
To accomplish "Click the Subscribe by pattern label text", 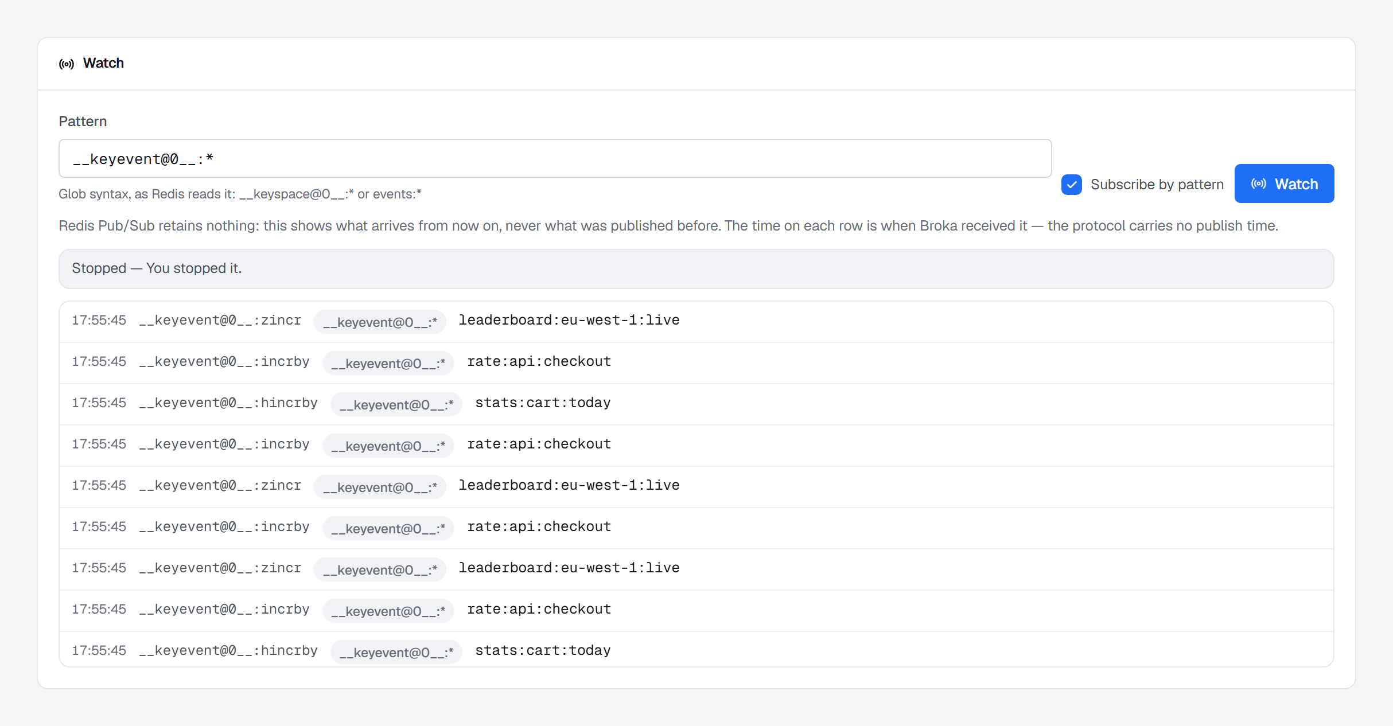I will [x=1157, y=184].
